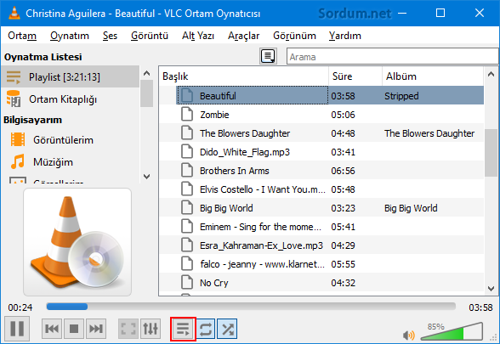Skip to the previous track
Viewport: 500px width, 344px height.
52,329
